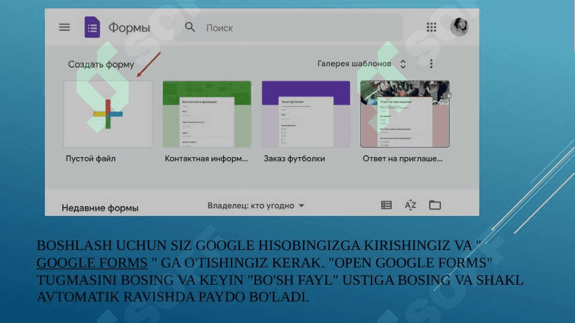The height and width of the screenshot is (323, 575).
Task: Click the Ответ на приглаше... label
Action: click(x=402, y=159)
